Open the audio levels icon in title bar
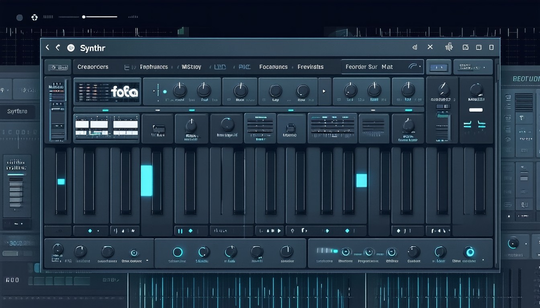The image size is (540, 308). [449, 47]
